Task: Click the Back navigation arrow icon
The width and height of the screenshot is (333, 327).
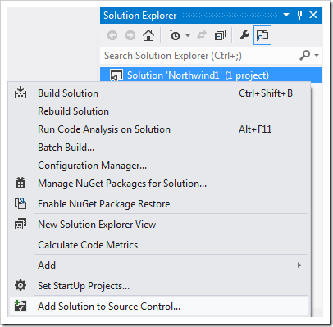Action: point(112,35)
